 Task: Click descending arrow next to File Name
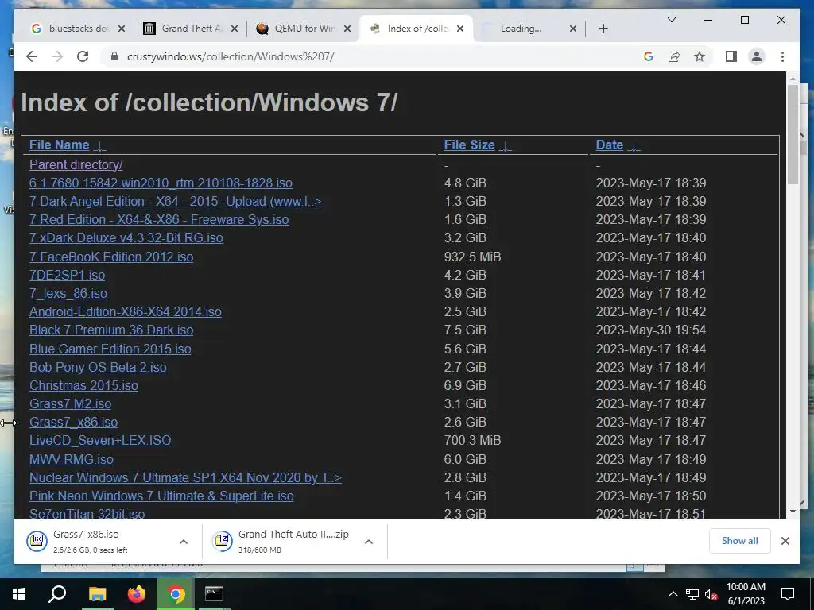click(99, 146)
